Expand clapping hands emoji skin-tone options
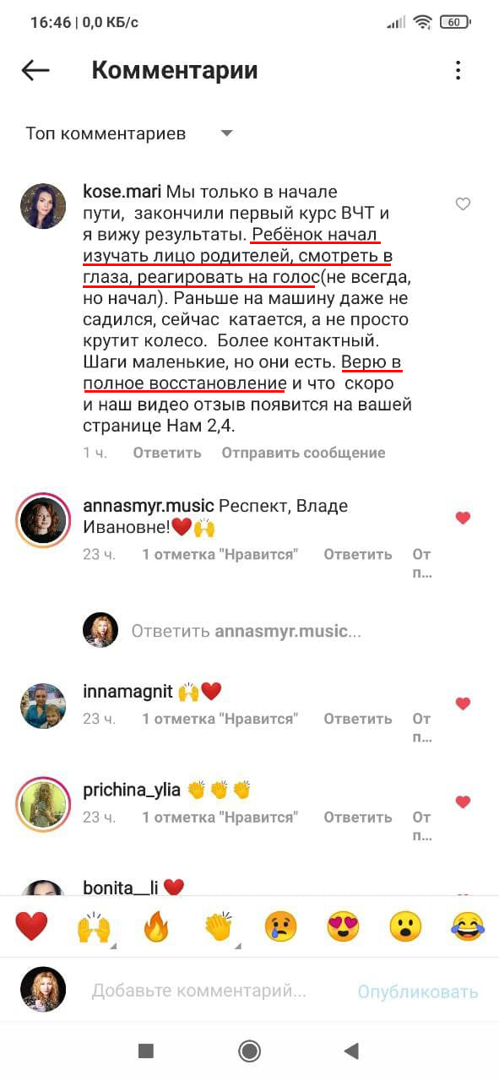Viewport: 499px width, 1081px height. pyautogui.click(x=236, y=946)
